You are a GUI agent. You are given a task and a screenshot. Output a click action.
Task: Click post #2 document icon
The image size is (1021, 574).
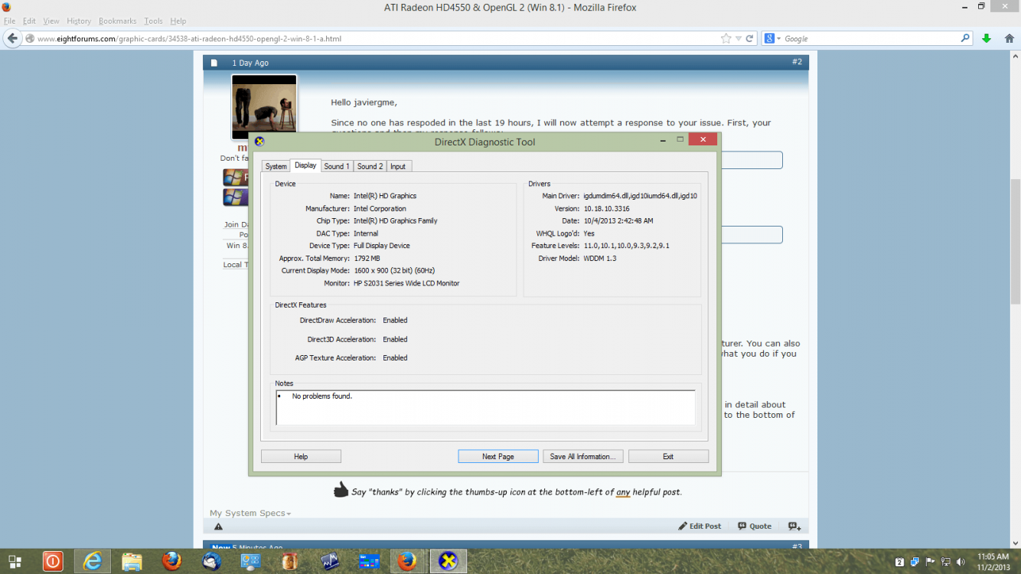214,63
